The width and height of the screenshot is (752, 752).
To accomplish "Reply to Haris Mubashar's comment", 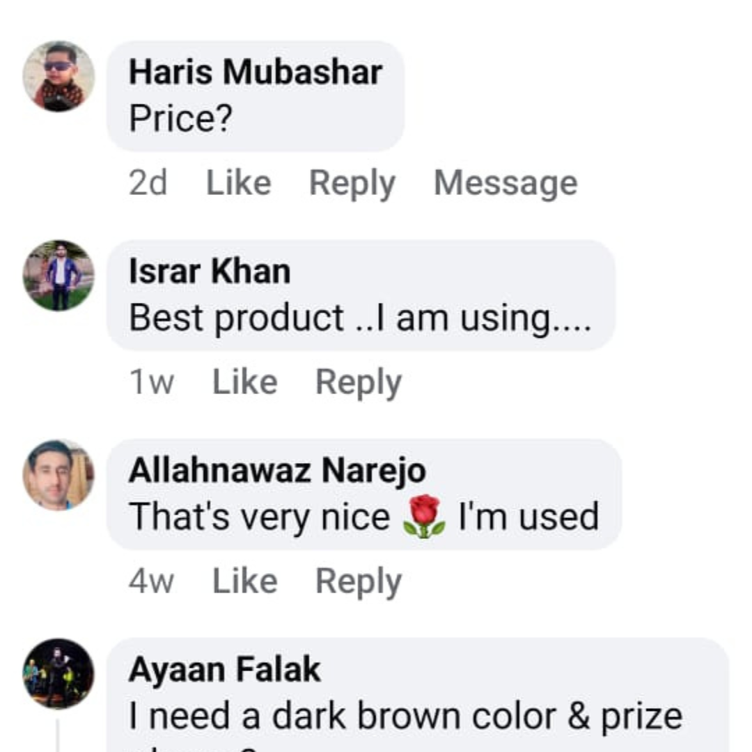I will pyautogui.click(x=352, y=183).
